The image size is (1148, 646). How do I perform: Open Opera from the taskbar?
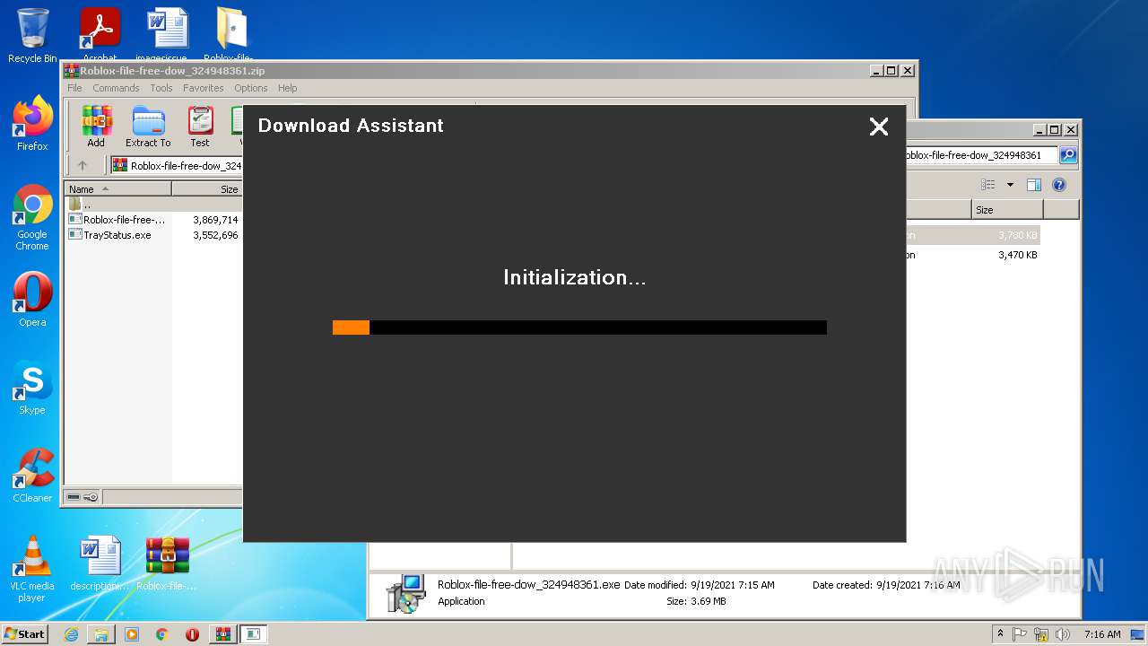(192, 634)
